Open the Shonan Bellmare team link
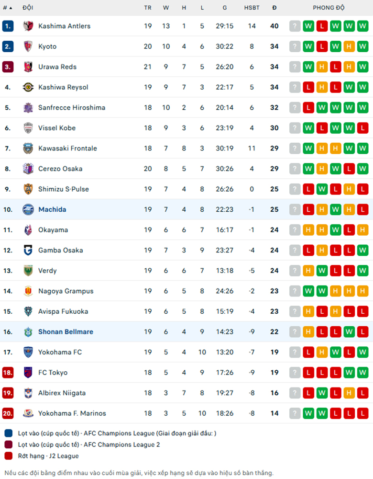 [66, 332]
